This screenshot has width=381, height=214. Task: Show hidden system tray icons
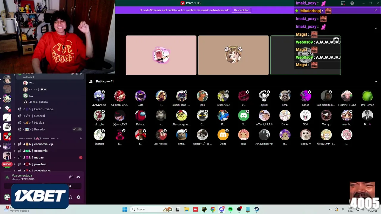click(330, 209)
